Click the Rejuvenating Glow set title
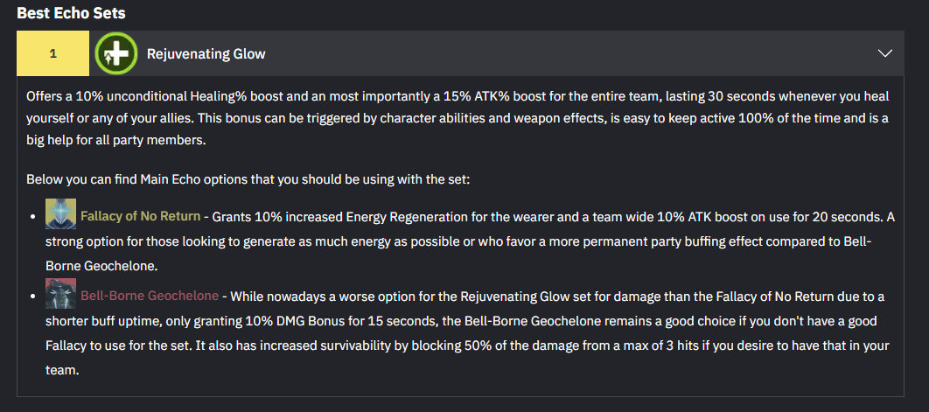This screenshot has height=412, width=929. point(206,54)
